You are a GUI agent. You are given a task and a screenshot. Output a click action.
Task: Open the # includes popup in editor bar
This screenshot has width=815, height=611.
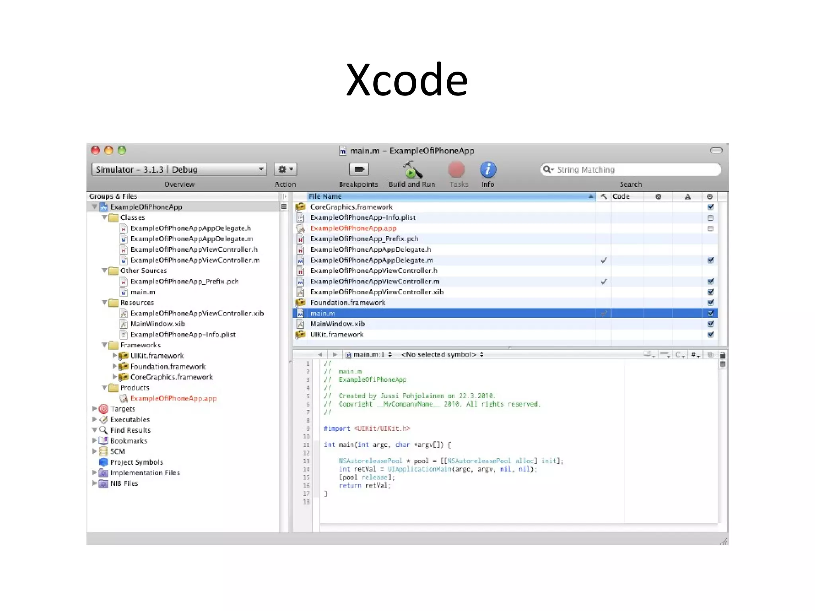click(695, 354)
